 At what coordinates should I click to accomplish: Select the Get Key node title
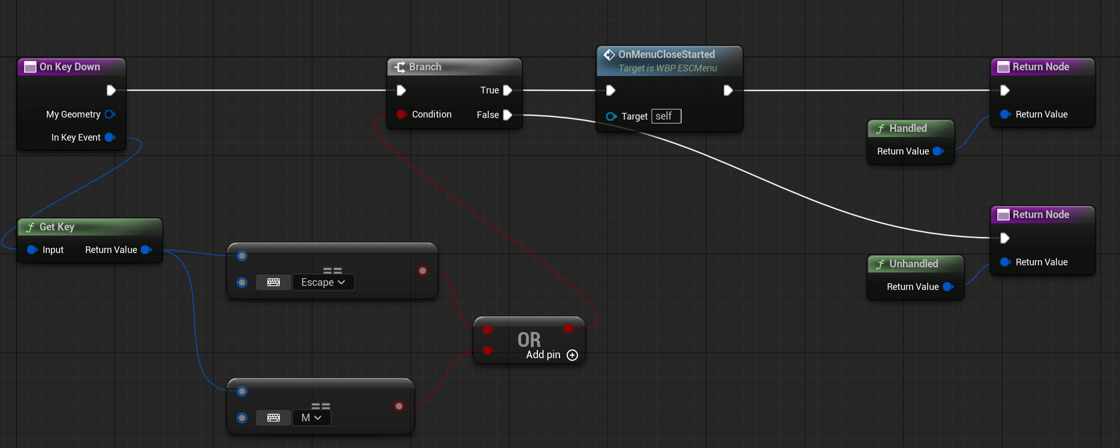57,227
